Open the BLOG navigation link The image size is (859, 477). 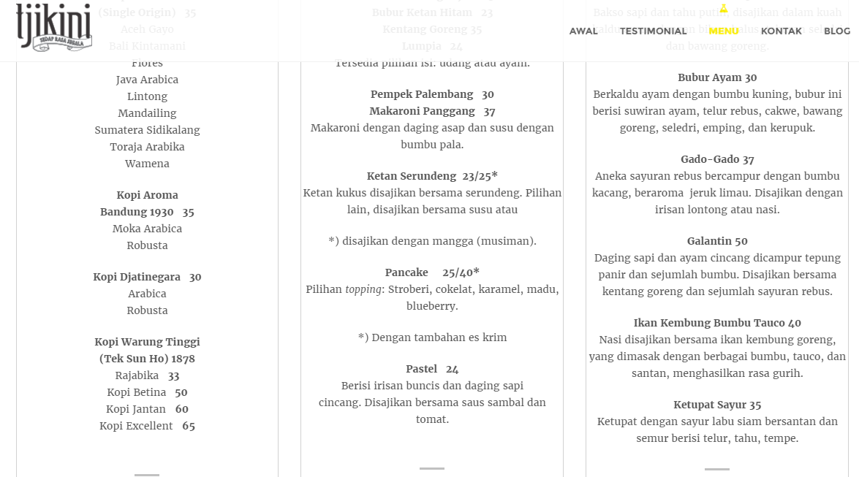pyautogui.click(x=837, y=31)
